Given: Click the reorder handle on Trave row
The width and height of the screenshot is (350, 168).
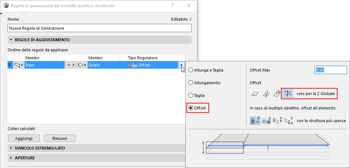Looking at the screenshot, I should (10, 65).
